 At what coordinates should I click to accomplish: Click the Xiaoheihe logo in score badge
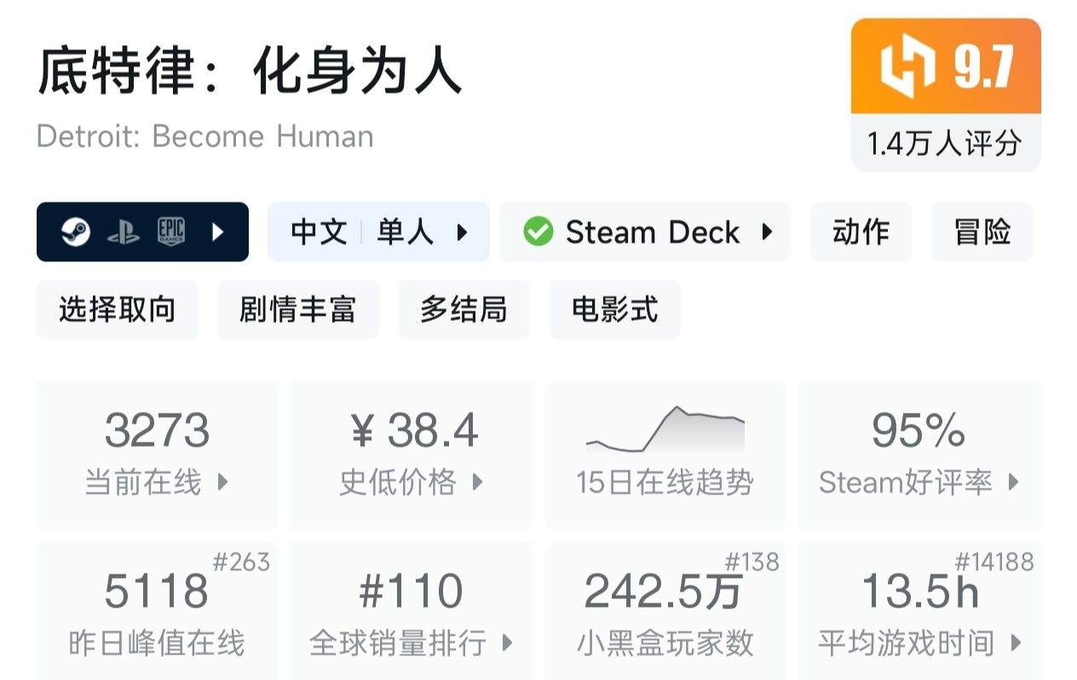[907, 68]
